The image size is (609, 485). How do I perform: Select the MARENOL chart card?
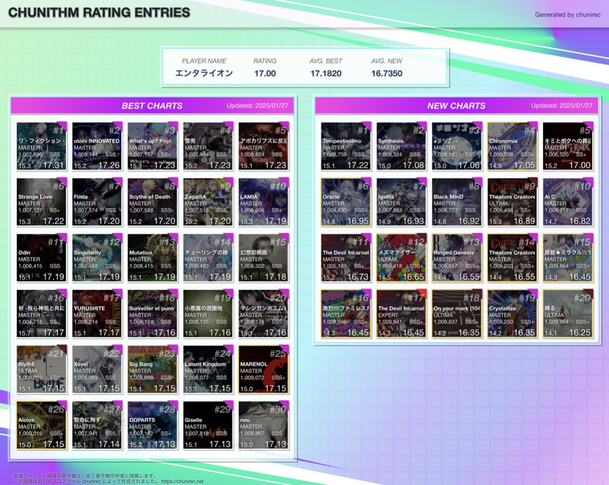[263, 370]
